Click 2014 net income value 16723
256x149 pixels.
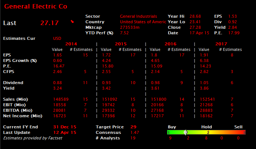(60, 116)
